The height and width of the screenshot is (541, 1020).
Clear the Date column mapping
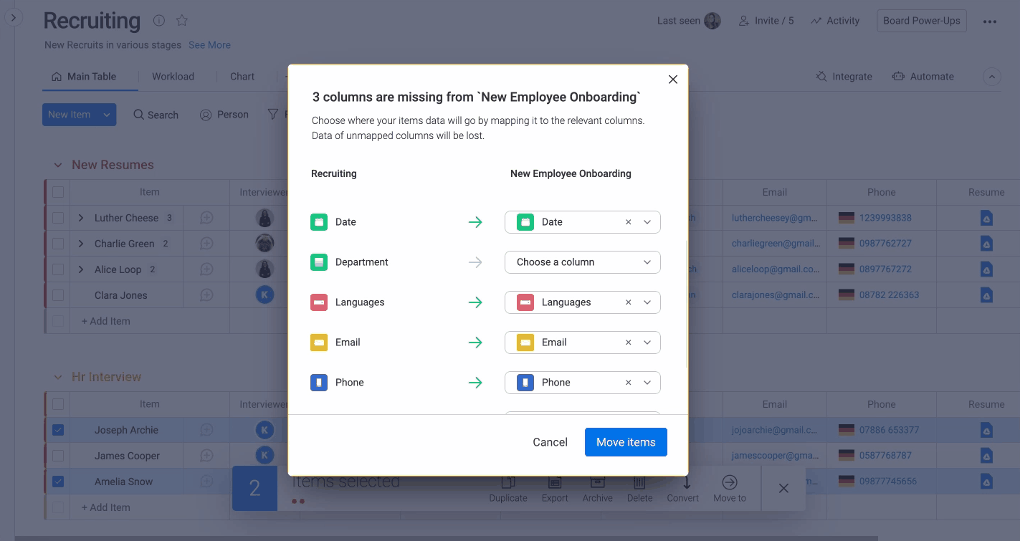628,222
